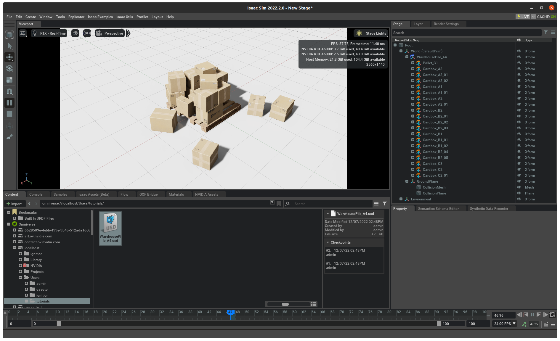Screen dimensions: 560x341
Task: Switch to the Render Settings tab
Action: click(x=446, y=24)
